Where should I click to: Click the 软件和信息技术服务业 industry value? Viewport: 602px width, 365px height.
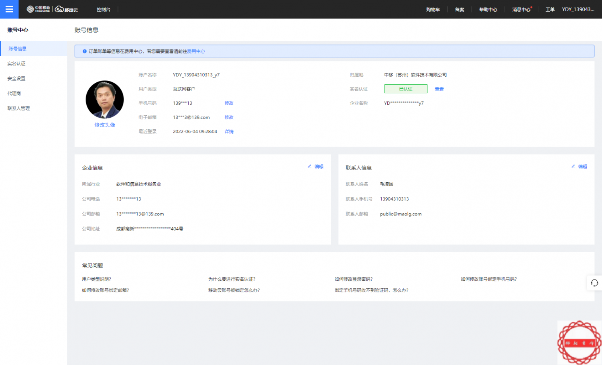coord(138,184)
